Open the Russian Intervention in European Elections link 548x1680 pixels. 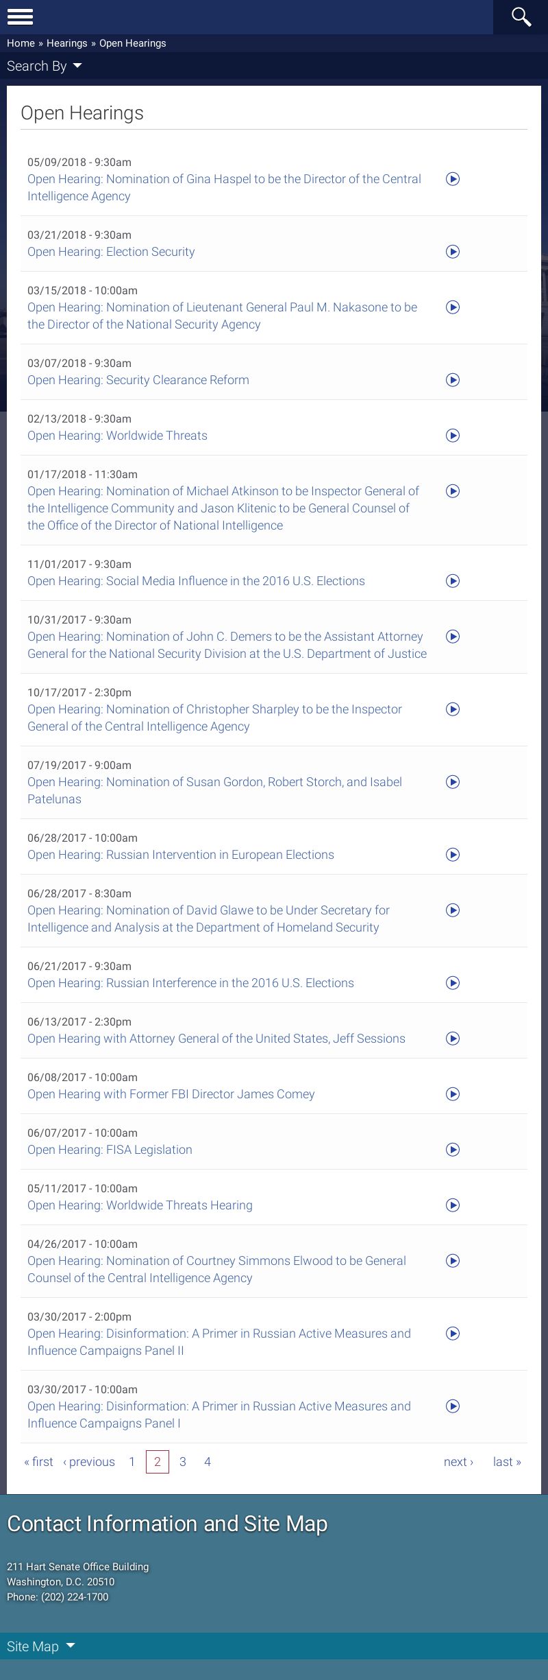point(181,855)
